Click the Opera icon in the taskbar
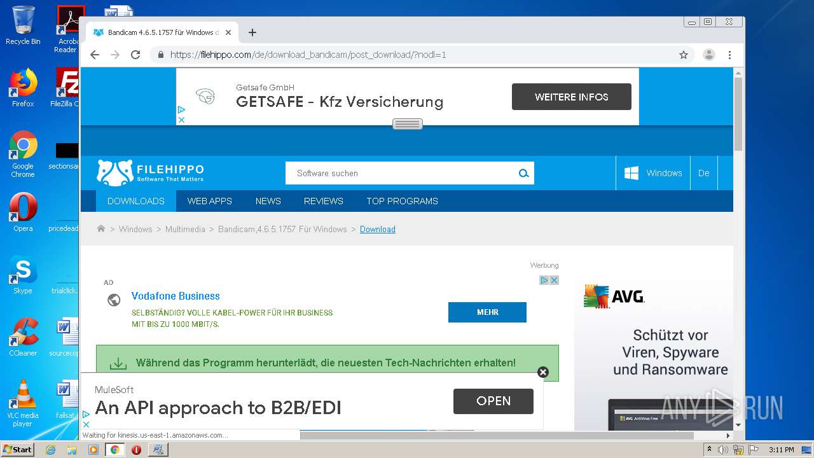The height and width of the screenshot is (458, 814). (136, 450)
